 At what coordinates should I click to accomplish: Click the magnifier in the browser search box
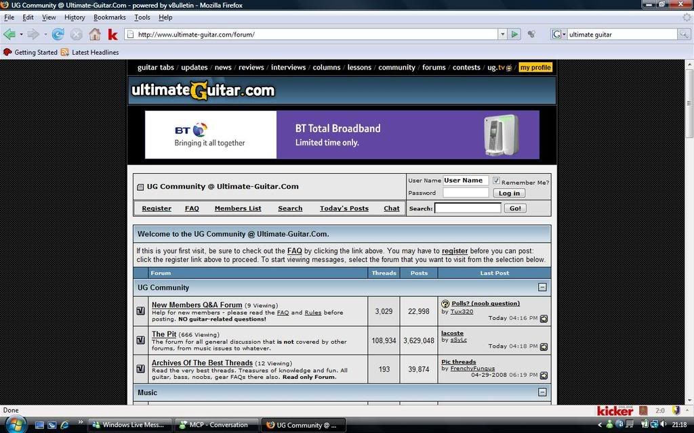[683, 34]
